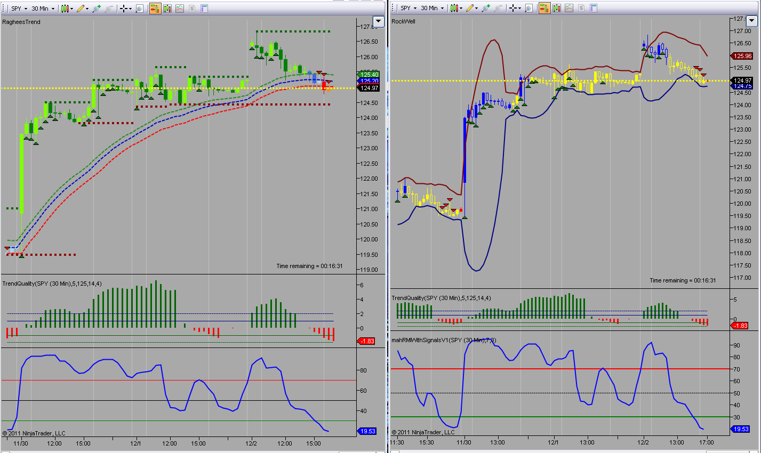
Task: Open Indicators icon in RagheesTrend chart toolbar
Action: tap(180, 9)
